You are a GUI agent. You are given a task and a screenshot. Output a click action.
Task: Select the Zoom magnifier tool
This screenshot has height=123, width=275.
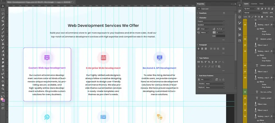point(3,89)
